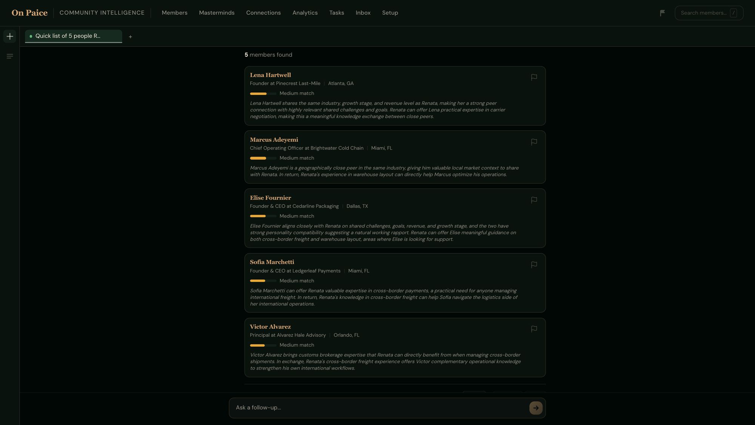Flag Lena Hartwell's member card
The width and height of the screenshot is (755, 425).
point(534,77)
